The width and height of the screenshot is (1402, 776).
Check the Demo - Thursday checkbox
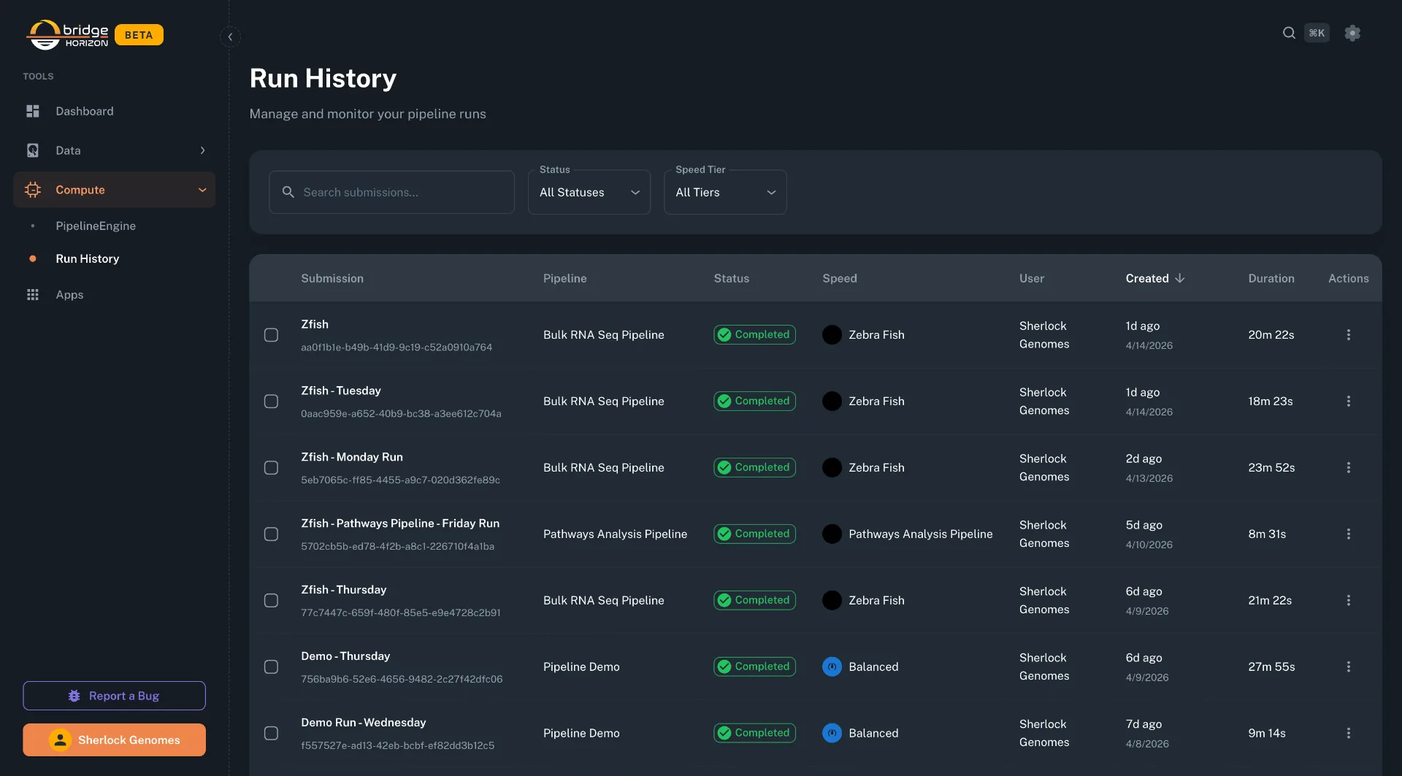(271, 666)
